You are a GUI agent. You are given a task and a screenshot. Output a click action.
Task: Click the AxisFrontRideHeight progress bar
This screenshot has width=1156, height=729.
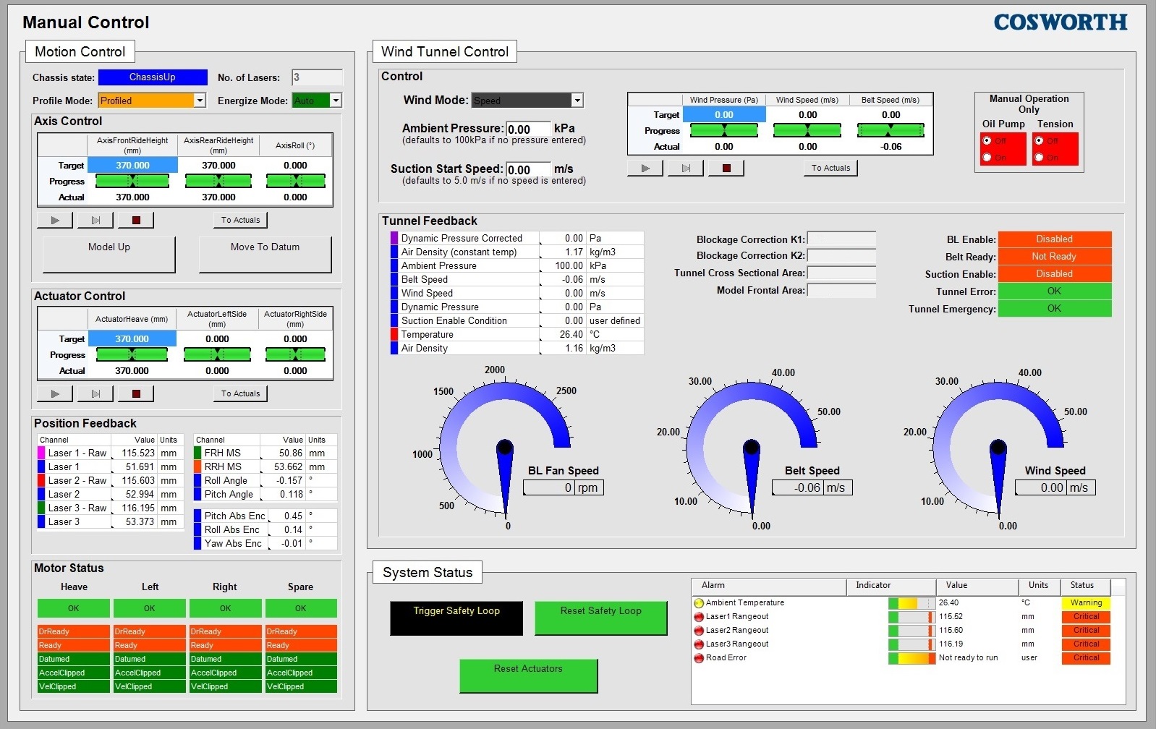coord(132,181)
